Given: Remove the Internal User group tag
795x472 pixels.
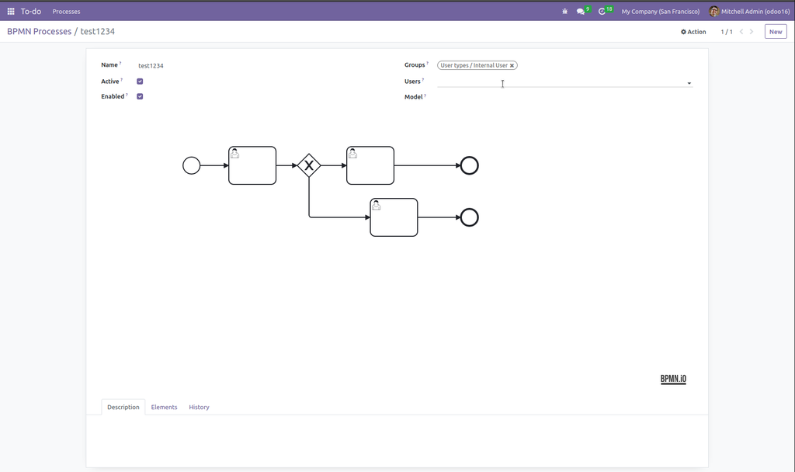Looking at the screenshot, I should tap(512, 65).
